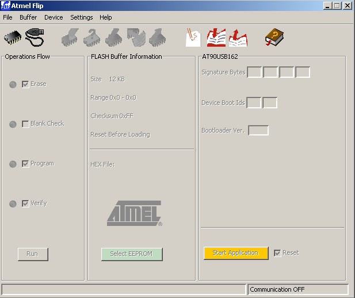Click the Checksum 0xFF text

point(112,116)
